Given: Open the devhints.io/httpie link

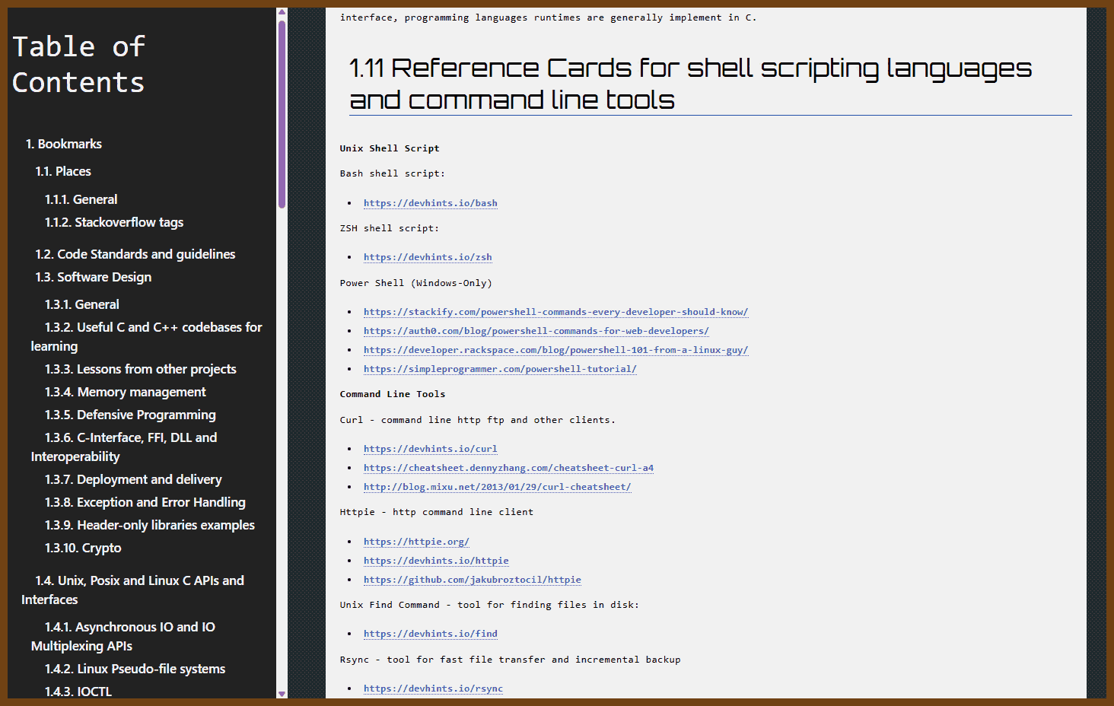Looking at the screenshot, I should 436,561.
